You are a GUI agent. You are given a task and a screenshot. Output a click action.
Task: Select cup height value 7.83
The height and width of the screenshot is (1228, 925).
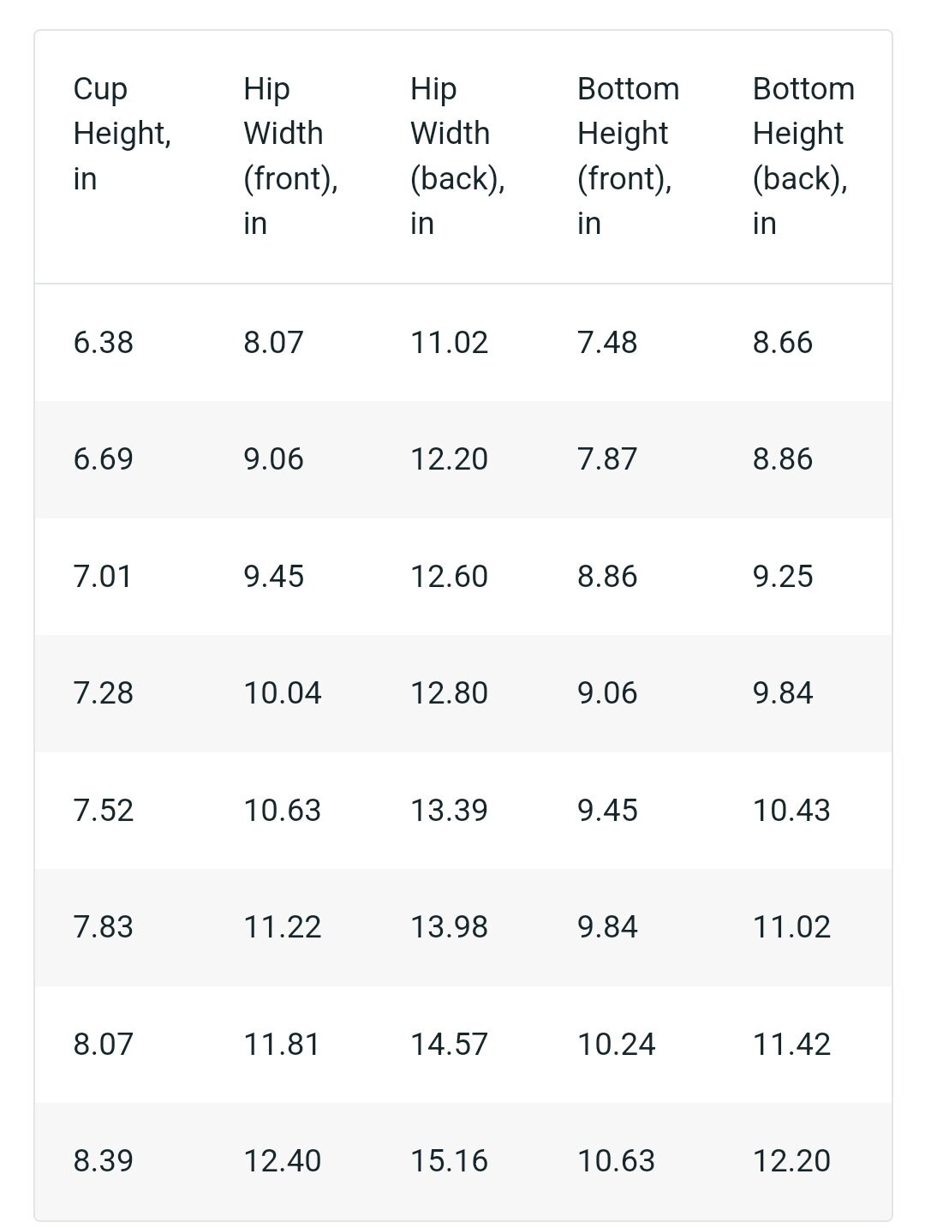[104, 927]
